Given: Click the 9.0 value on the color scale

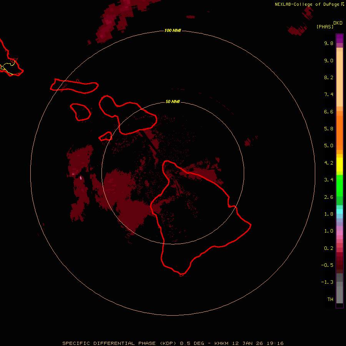Looking at the screenshot, I should point(329,60).
